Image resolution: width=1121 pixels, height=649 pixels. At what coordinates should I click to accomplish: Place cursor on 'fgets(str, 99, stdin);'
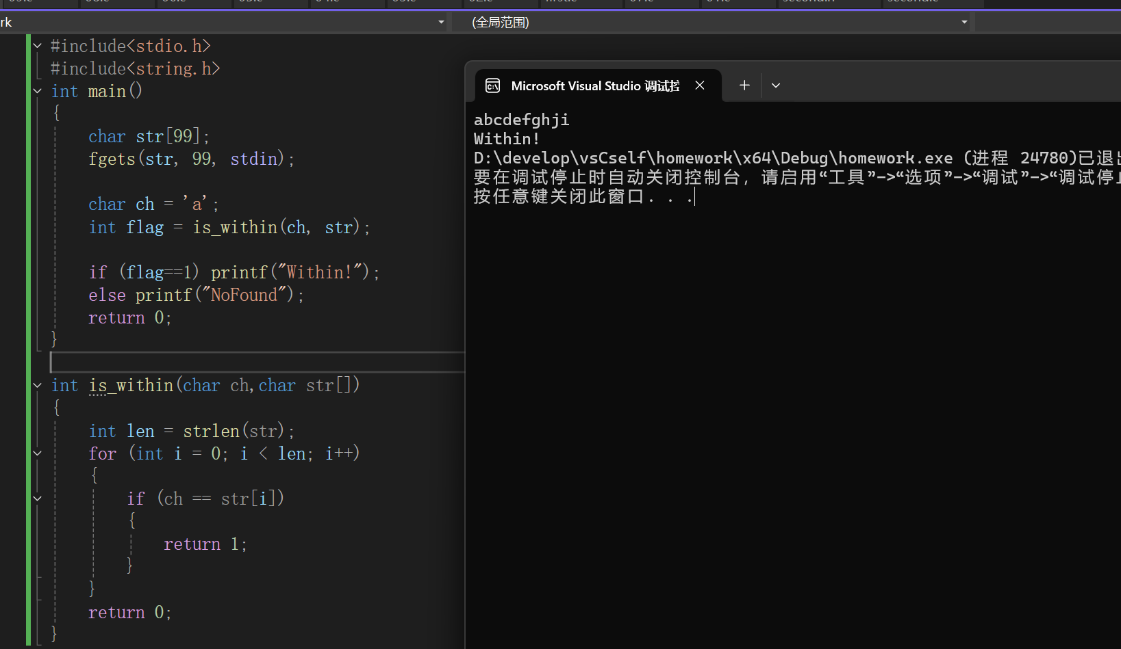(191, 159)
